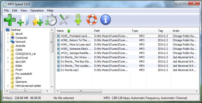The height and width of the screenshot is (103, 202).
Task: Open settings with the screwdriver-wrench icon
Action: tap(65, 20)
